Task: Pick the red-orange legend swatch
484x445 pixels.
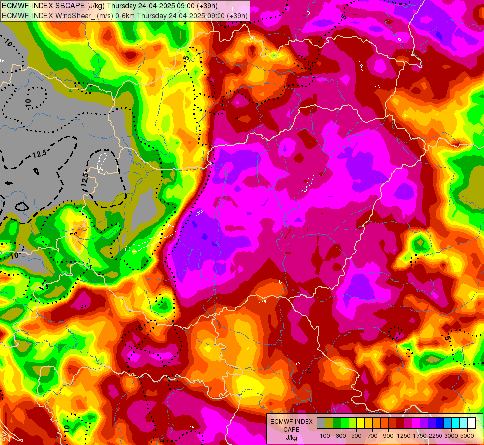Action: [x=384, y=423]
